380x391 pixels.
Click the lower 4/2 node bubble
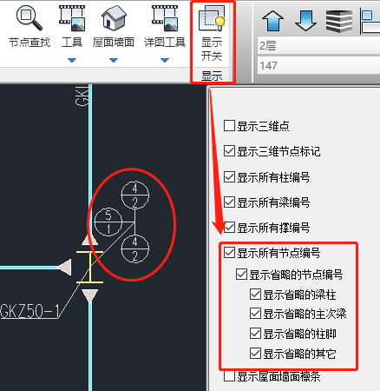(x=135, y=249)
